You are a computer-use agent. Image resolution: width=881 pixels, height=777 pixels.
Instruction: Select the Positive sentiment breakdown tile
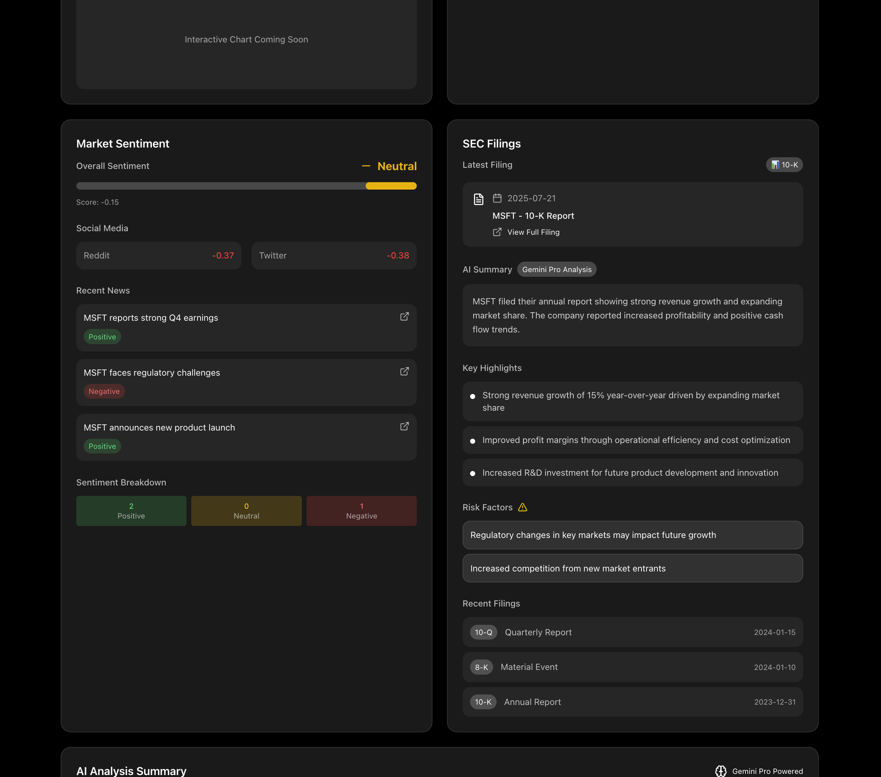131,511
